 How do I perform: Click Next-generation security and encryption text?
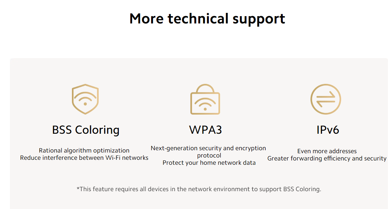(x=209, y=148)
